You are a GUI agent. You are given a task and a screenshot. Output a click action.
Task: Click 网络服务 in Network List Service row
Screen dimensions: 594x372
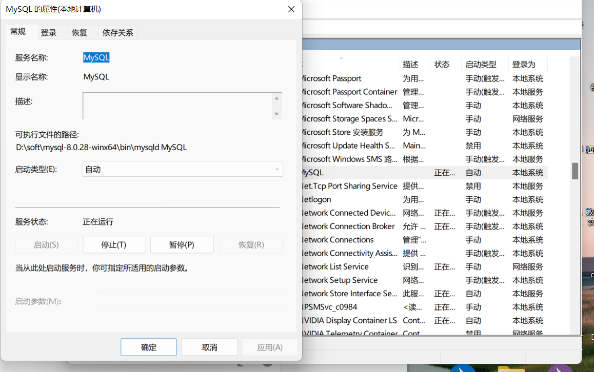coord(528,267)
